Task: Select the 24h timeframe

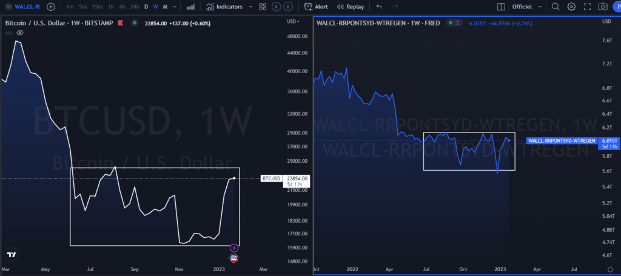Action: click(x=135, y=7)
